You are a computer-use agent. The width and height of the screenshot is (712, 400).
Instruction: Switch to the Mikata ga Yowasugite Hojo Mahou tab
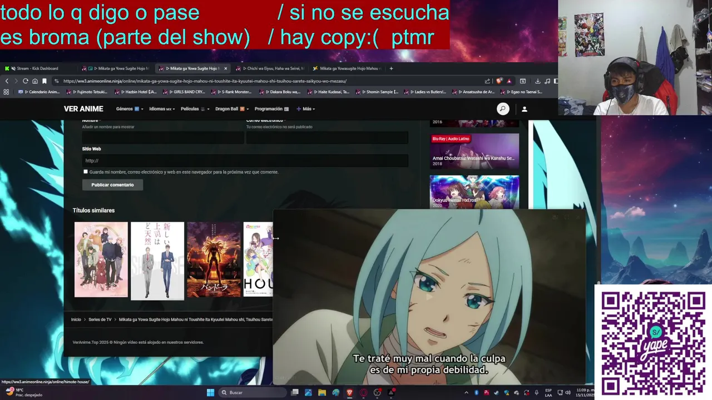pos(347,68)
